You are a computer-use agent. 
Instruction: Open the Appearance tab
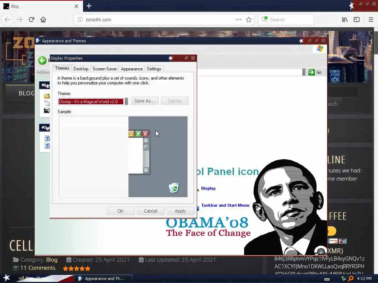[132, 69]
